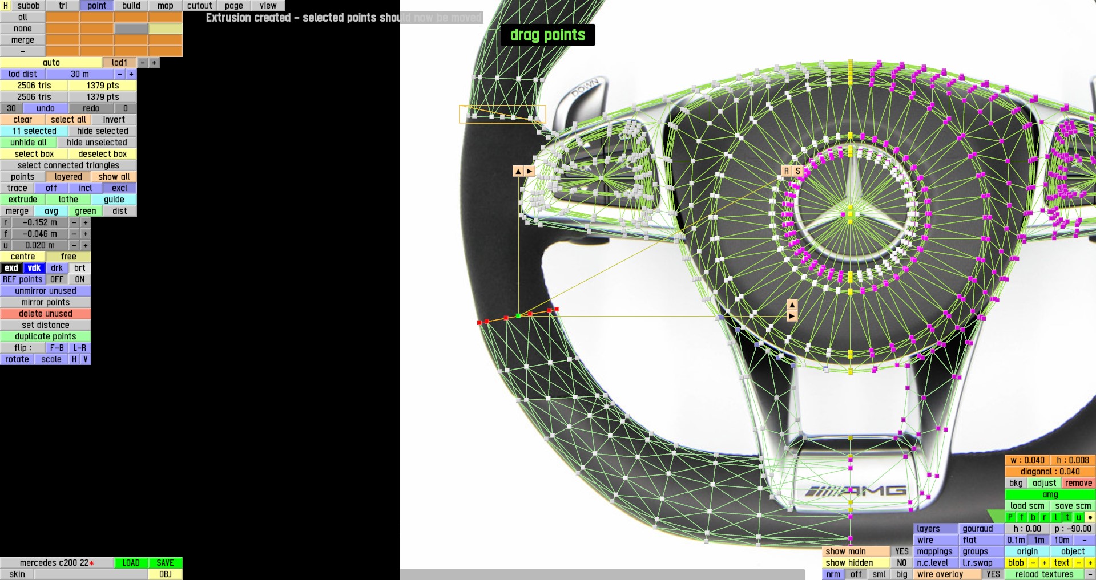The width and height of the screenshot is (1096, 580).
Task: Open the tri tab
Action: pos(63,6)
